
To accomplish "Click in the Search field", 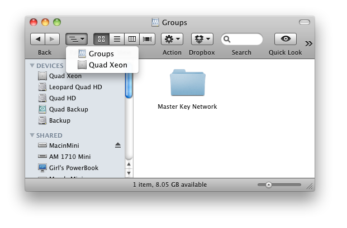I will (245, 39).
